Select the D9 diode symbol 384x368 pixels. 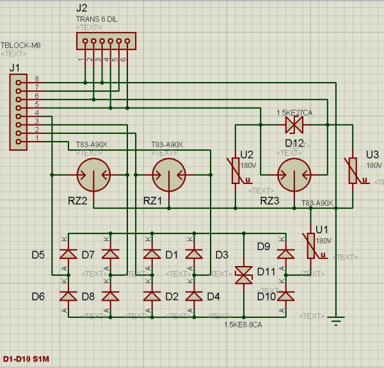(285, 254)
